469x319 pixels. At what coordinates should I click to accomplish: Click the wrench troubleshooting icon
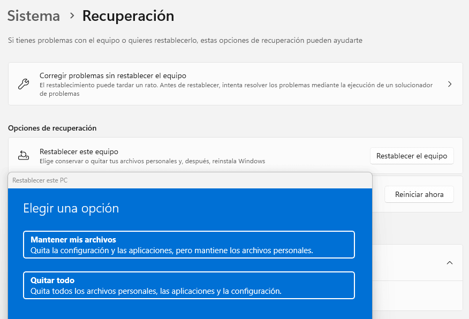tap(24, 84)
